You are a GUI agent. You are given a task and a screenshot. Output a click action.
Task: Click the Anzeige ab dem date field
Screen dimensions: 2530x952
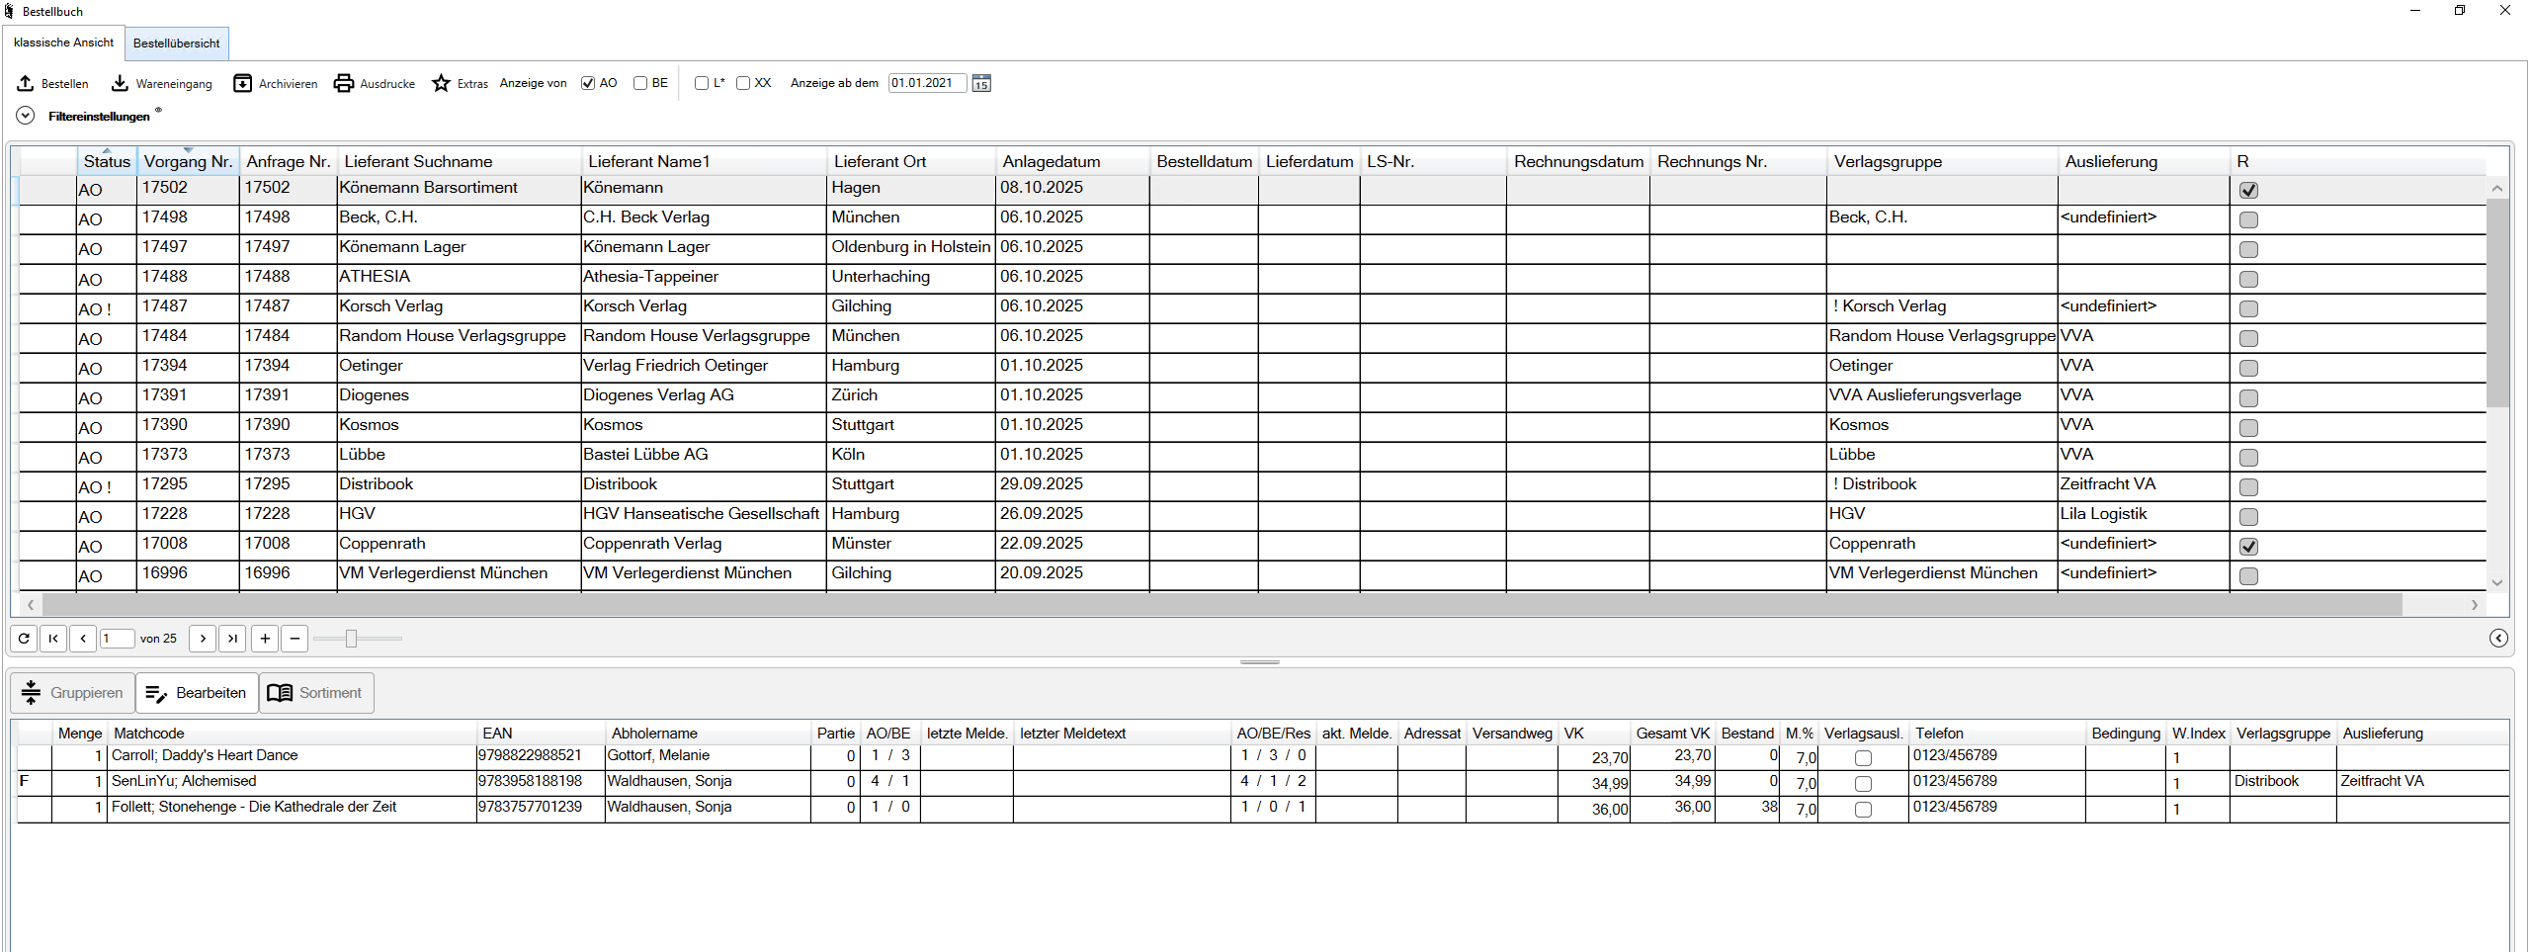pyautogui.click(x=927, y=83)
